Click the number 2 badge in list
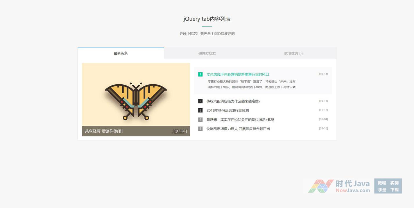This screenshot has height=208, width=414. pyautogui.click(x=200, y=101)
